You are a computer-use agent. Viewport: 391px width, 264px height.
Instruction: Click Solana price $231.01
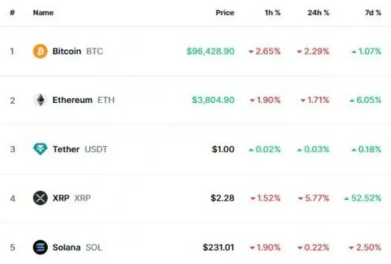click(219, 248)
